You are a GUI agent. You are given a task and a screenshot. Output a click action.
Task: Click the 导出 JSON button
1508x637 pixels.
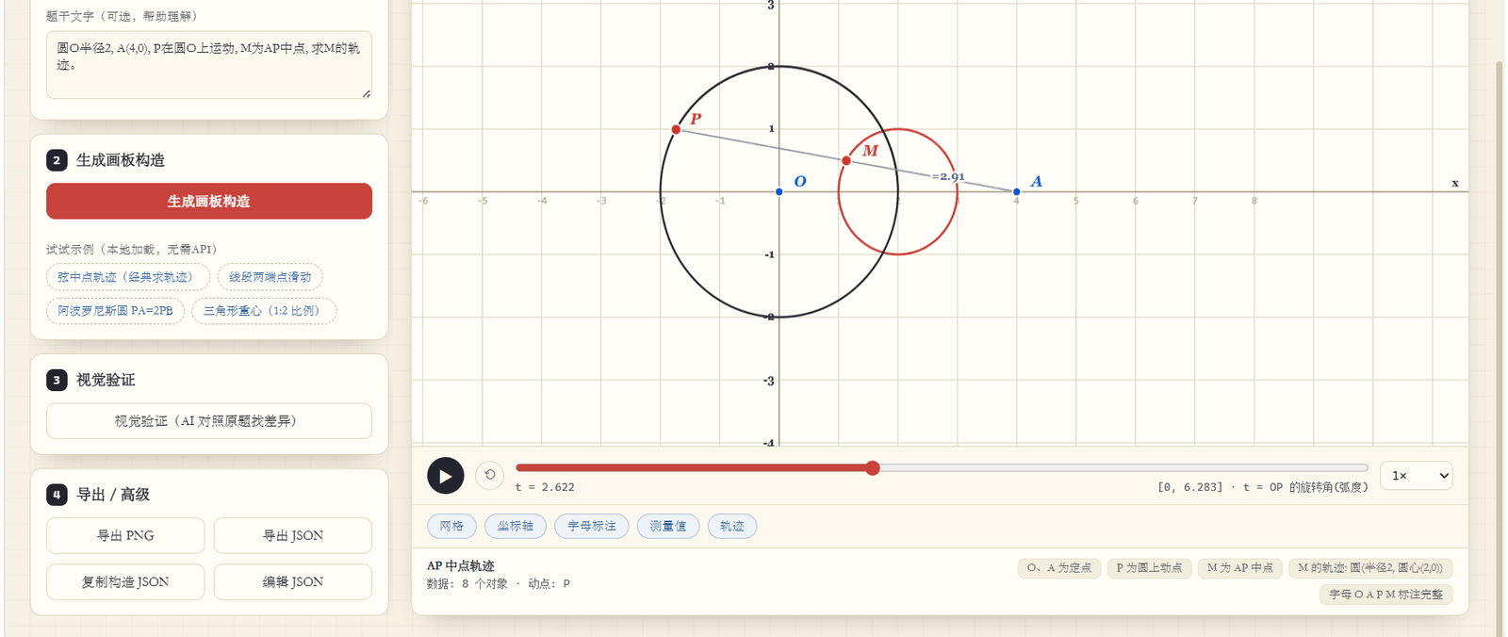tap(293, 535)
